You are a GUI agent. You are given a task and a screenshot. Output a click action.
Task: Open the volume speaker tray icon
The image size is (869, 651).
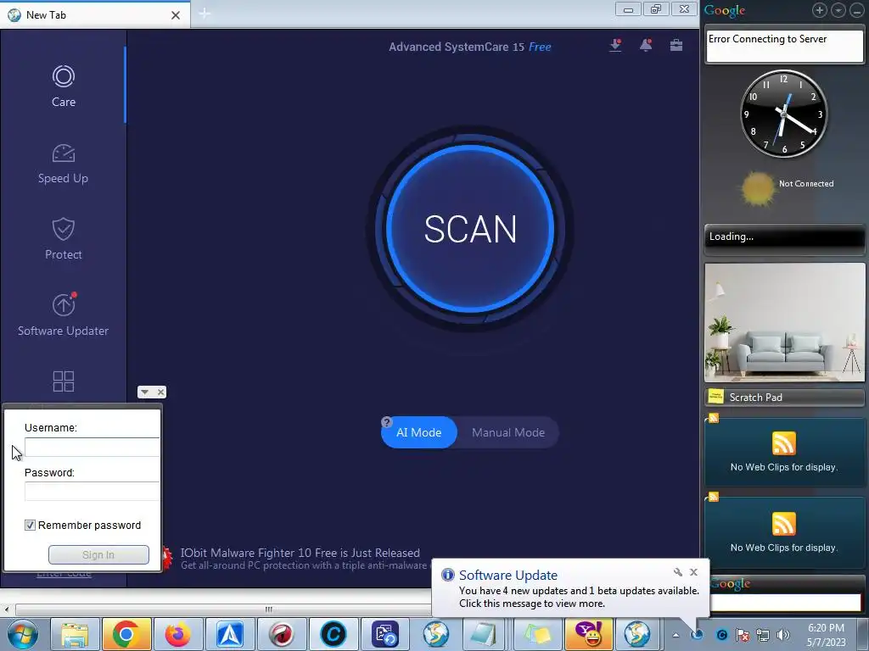tap(783, 635)
